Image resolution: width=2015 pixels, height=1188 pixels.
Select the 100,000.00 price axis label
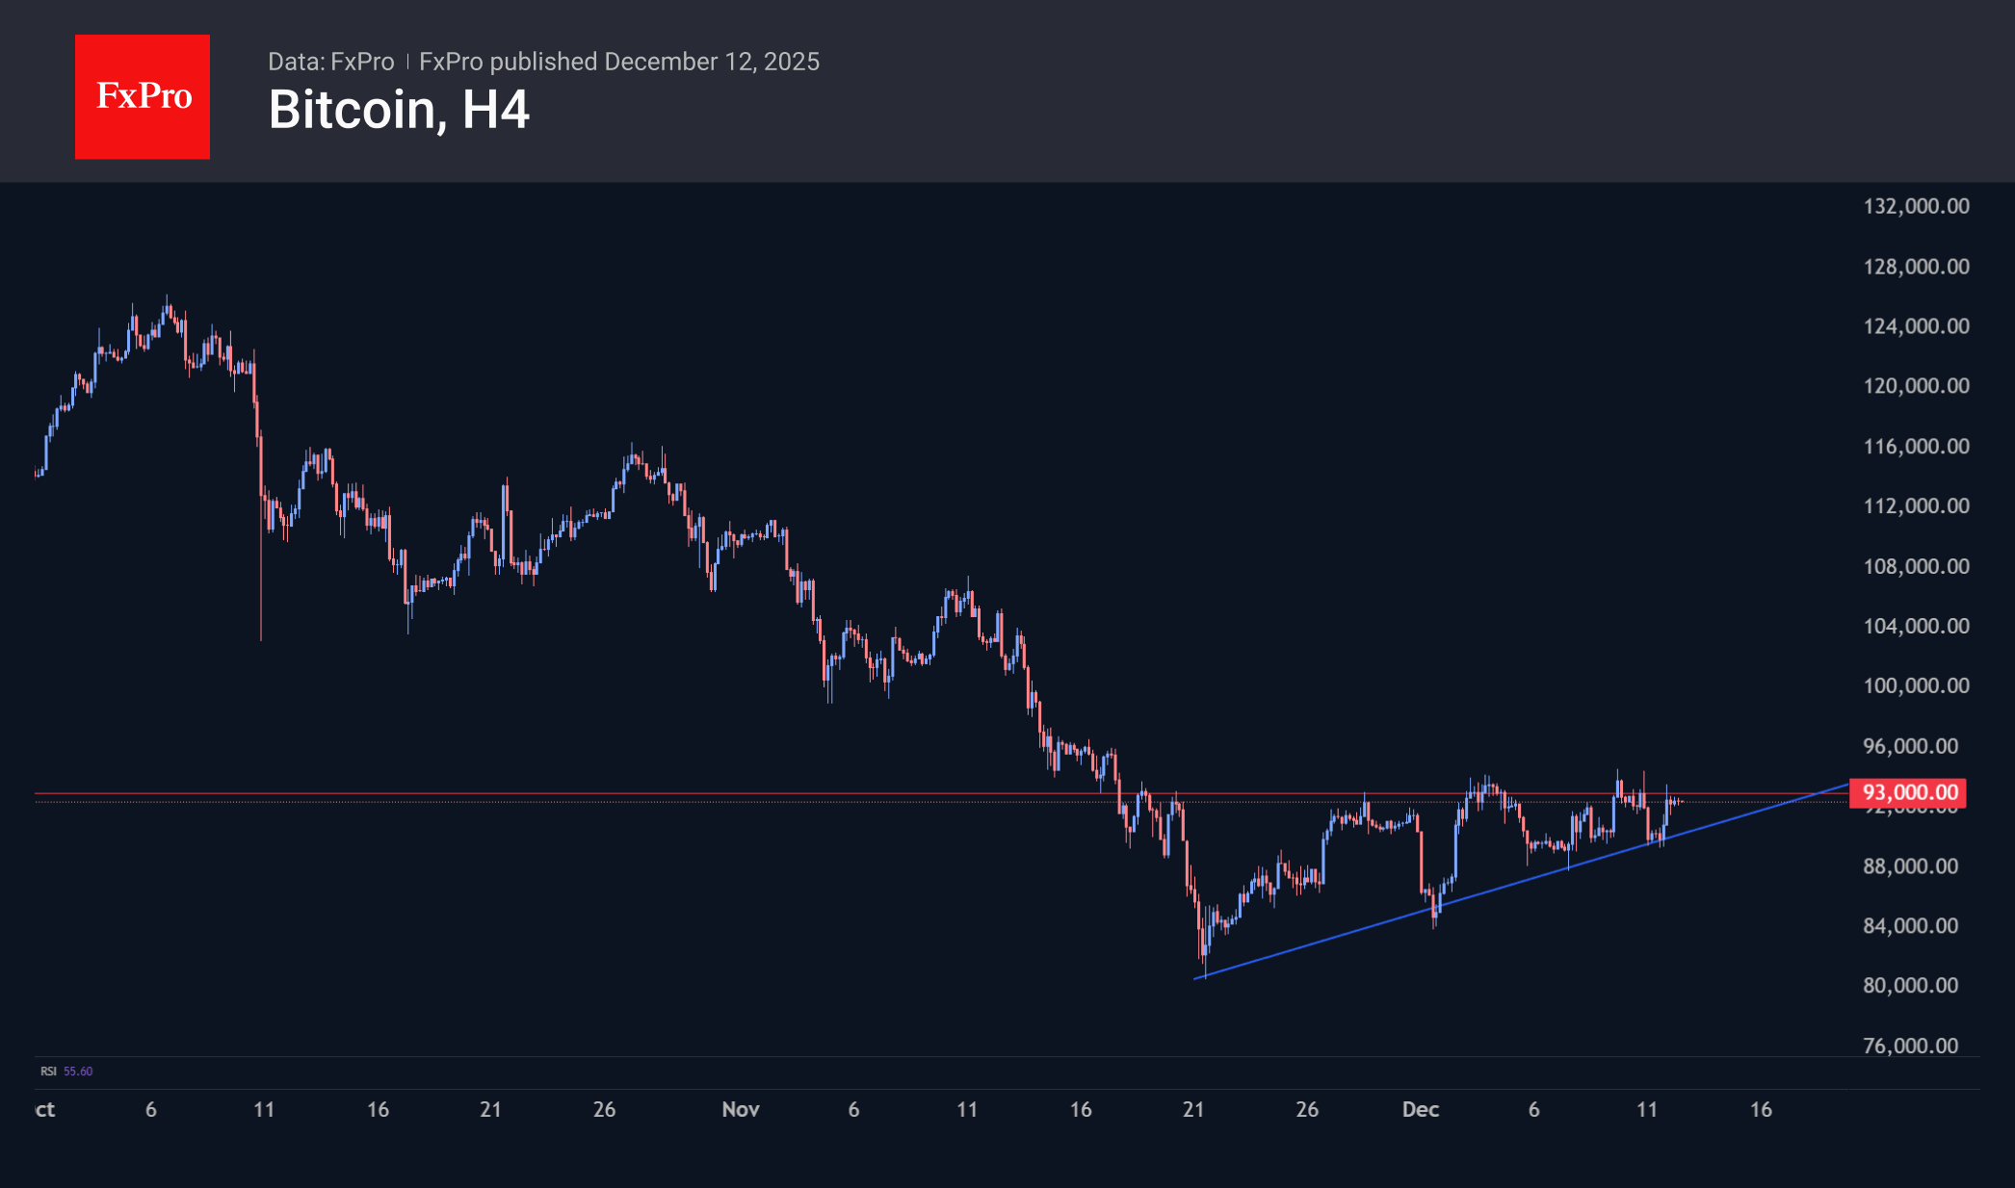[1916, 685]
